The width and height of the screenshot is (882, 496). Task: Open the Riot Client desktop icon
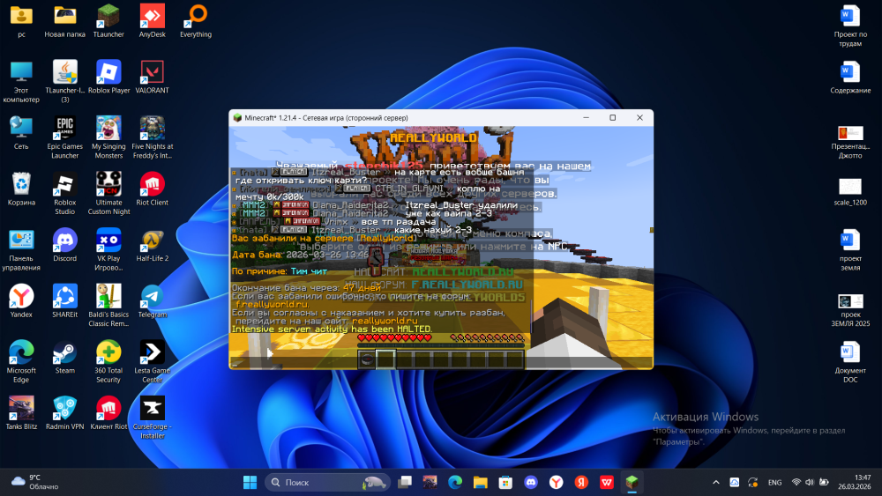click(x=152, y=189)
